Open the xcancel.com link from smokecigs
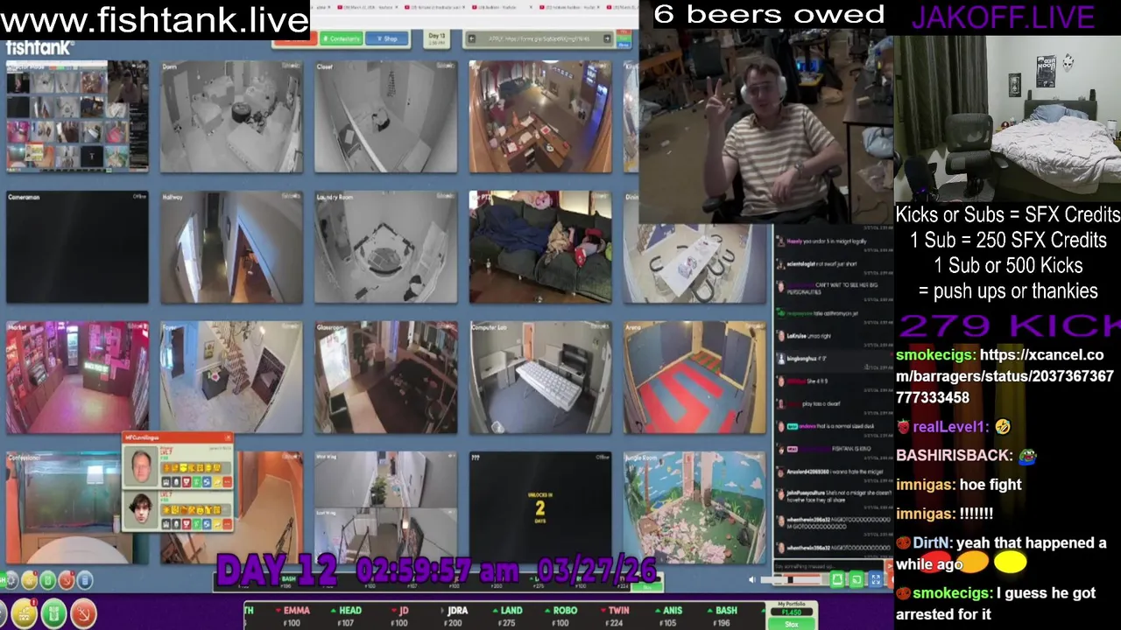This screenshot has height=630, width=1121. click(1005, 376)
